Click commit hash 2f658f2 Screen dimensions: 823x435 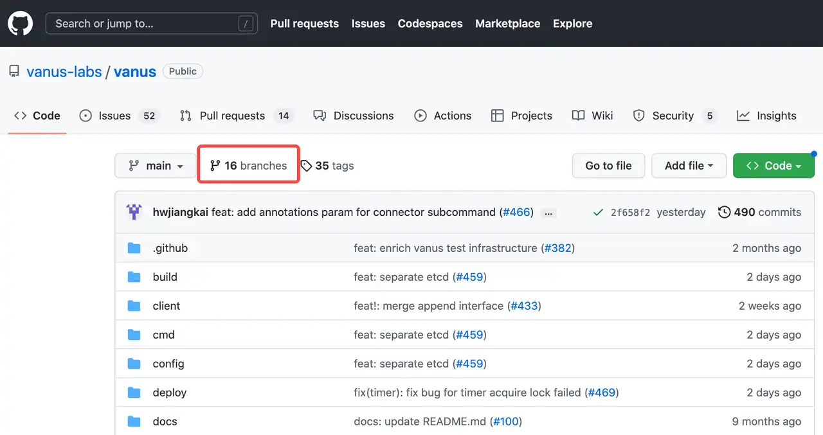click(x=630, y=212)
